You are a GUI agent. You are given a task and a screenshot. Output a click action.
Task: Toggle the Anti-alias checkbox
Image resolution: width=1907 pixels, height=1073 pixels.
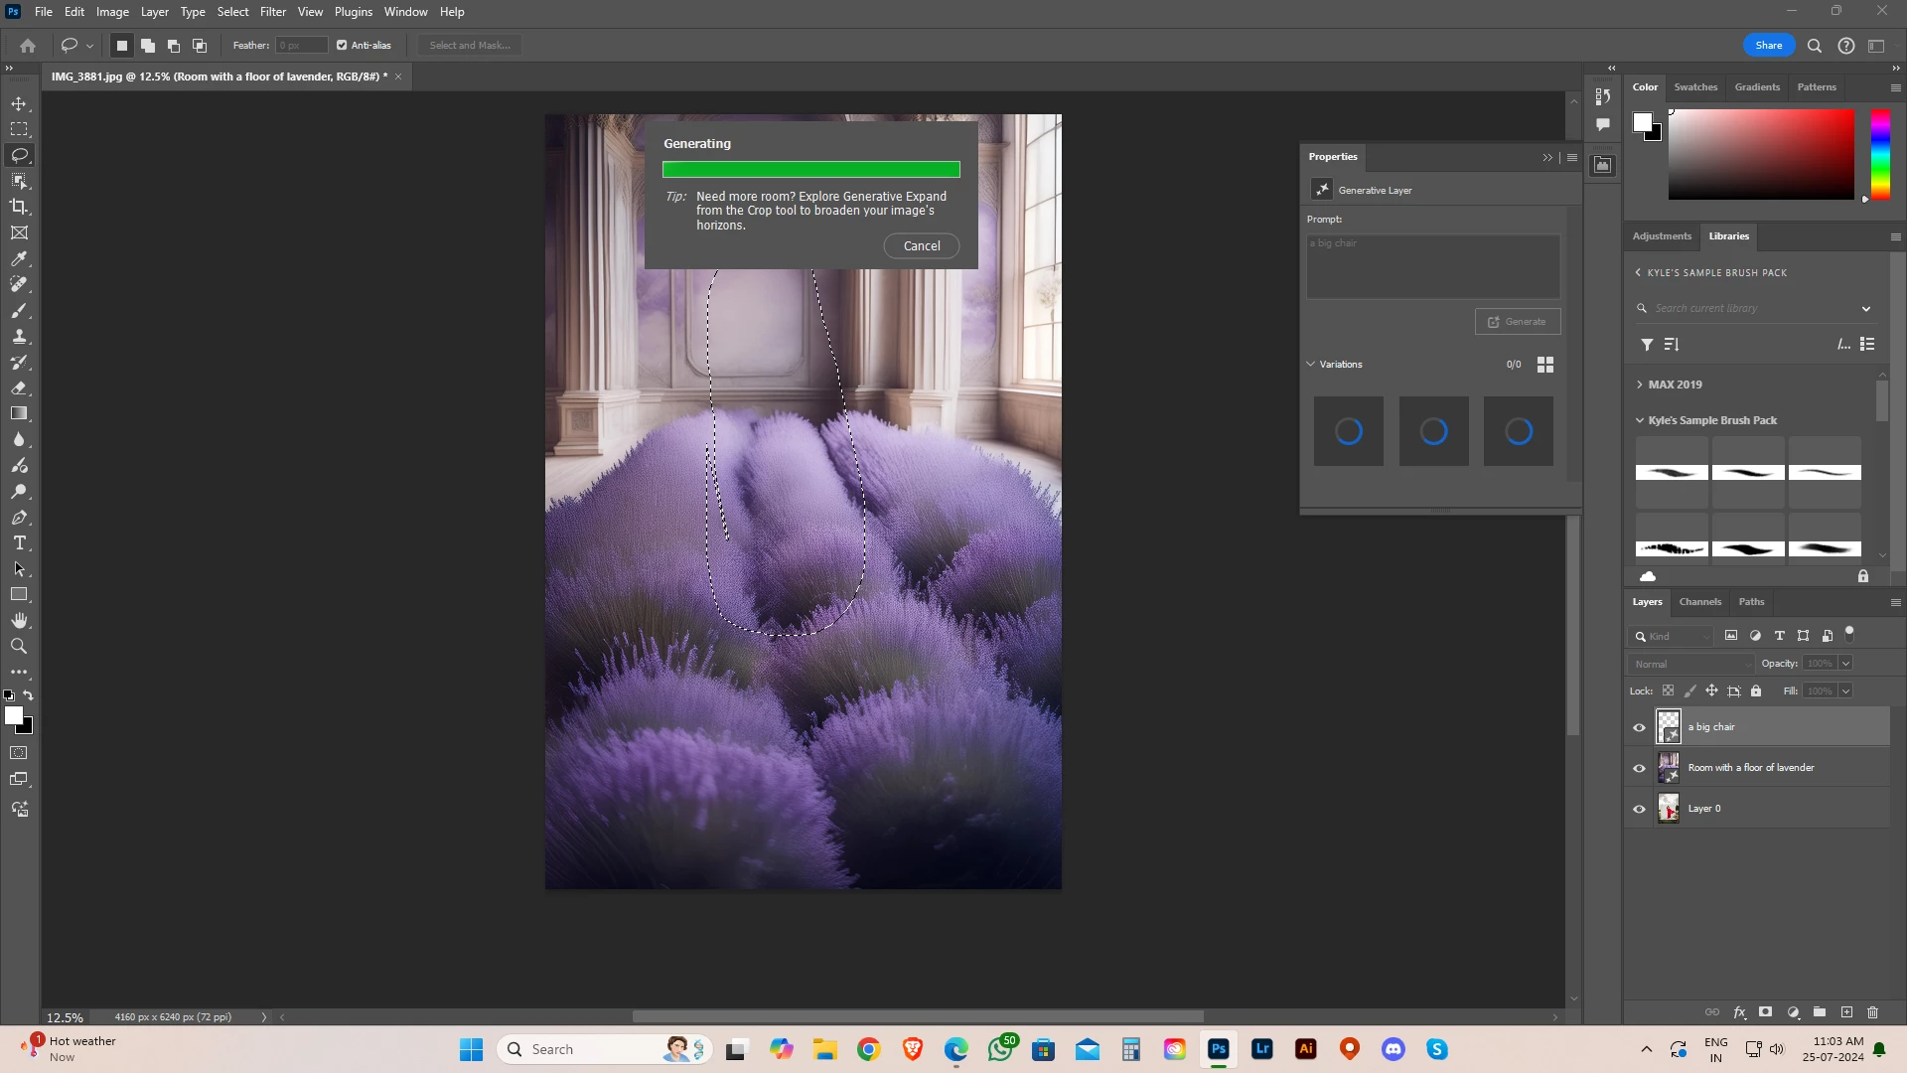tap(342, 46)
